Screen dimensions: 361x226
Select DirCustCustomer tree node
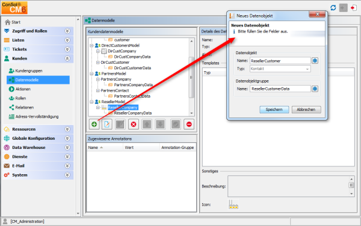tap(115, 63)
